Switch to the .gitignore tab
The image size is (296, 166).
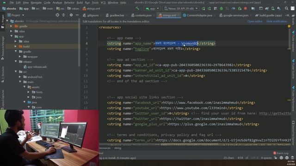tap(92, 15)
